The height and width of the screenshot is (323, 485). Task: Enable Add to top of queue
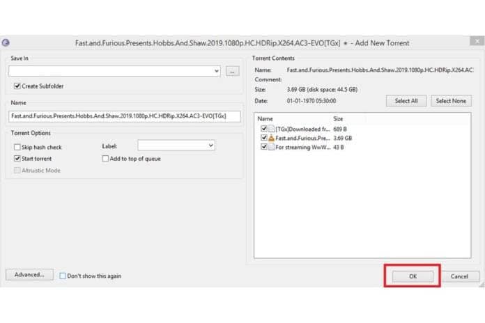tap(105, 159)
